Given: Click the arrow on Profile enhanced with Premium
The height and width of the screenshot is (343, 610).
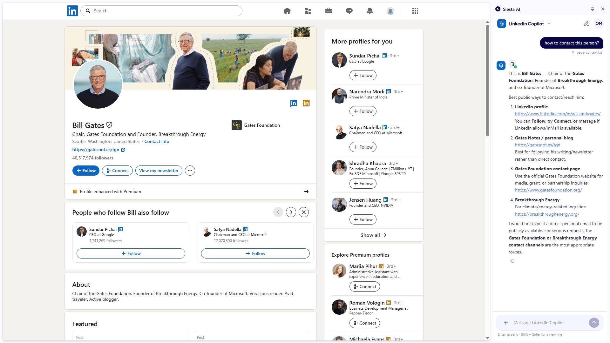Looking at the screenshot, I should [306, 192].
